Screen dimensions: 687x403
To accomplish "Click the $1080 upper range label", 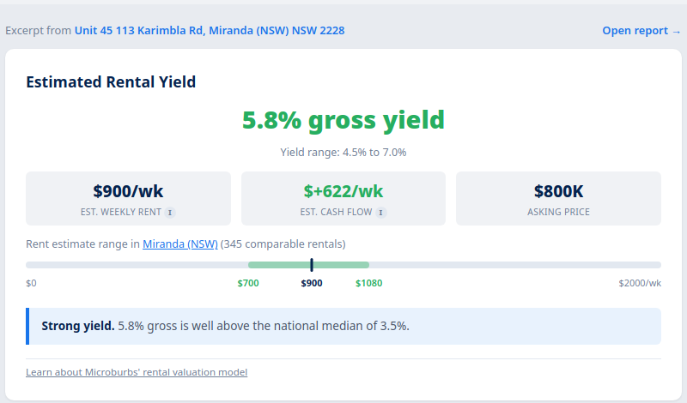I will point(369,283).
